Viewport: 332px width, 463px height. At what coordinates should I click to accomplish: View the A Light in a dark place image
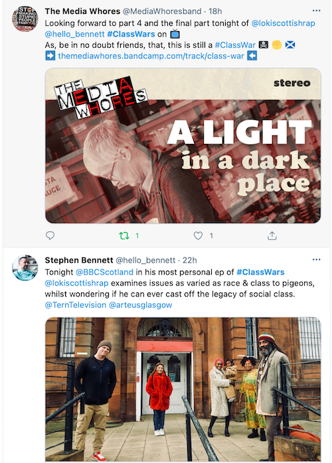[x=183, y=146]
